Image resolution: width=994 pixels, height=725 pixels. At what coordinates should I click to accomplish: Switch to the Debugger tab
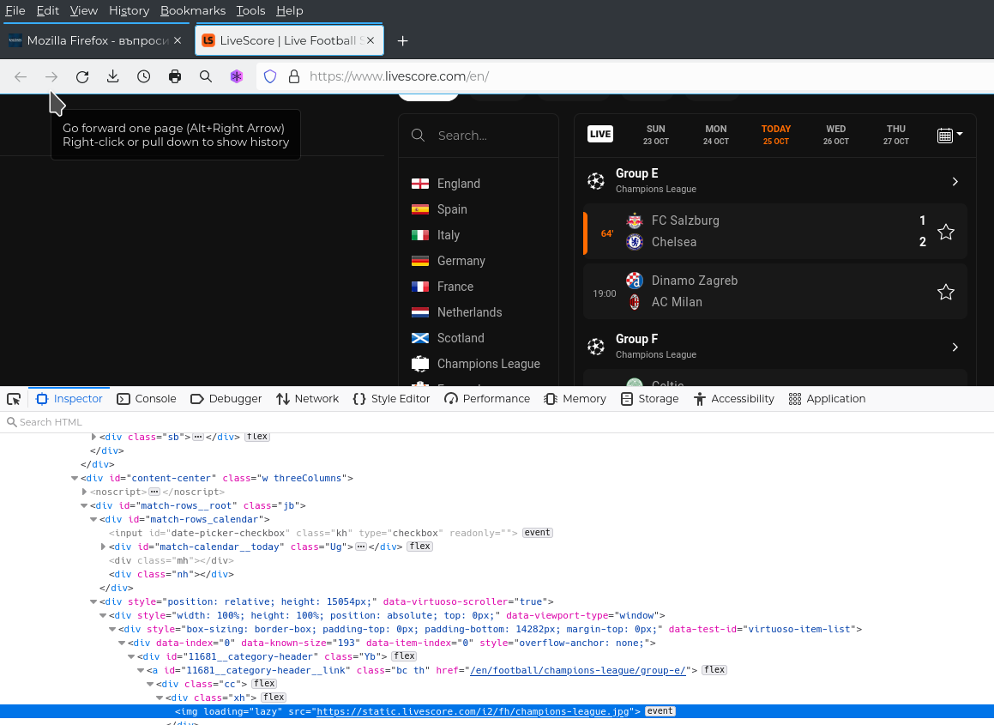[x=226, y=399]
